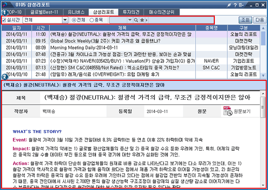268x190 pixels.
Task: Click the search magnifier icon in stock field
Action: 136,21
